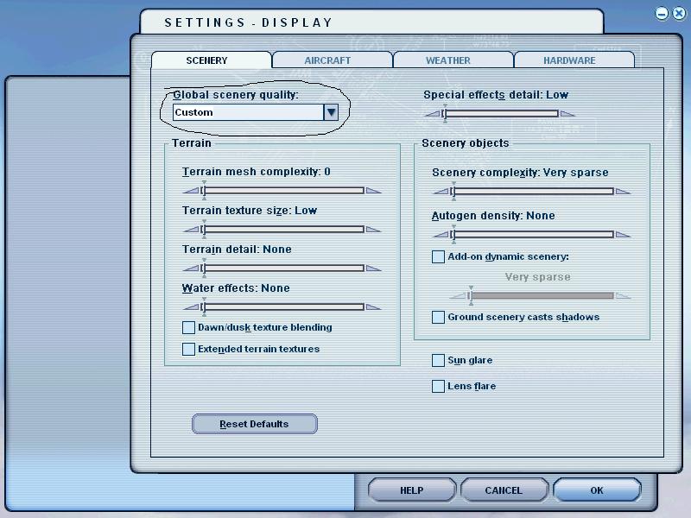Enable Dawn/dusk texture blending checkbox
691x518 pixels.
tap(188, 327)
